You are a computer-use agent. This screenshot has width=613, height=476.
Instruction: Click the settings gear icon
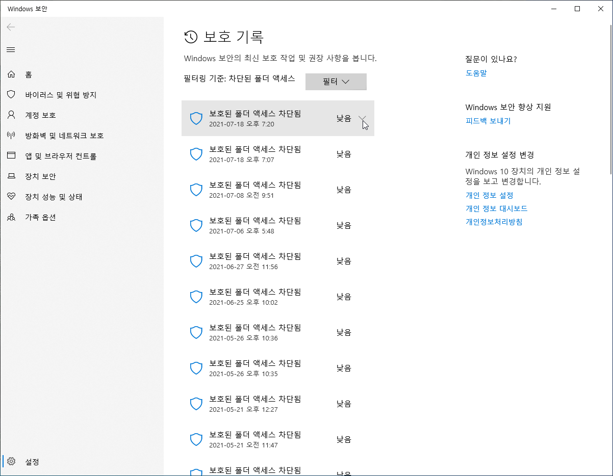pos(11,462)
